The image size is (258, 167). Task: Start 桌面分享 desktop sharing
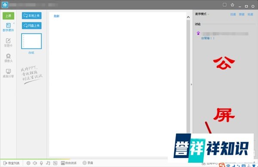tap(8, 73)
